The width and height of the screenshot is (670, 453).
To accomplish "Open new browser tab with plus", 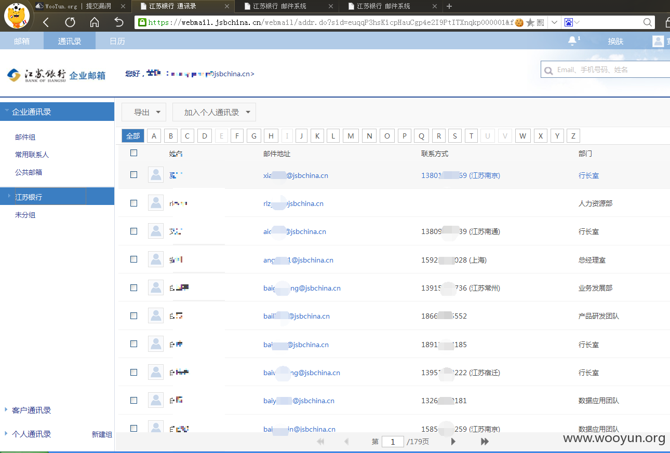I will coord(449,6).
